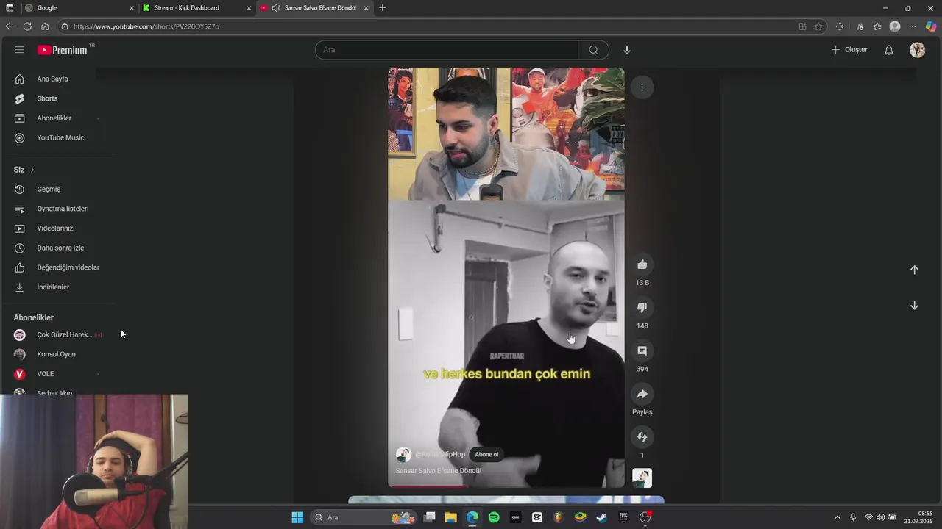
Task: Reload the page with refresh icon
Action: pyautogui.click(x=27, y=26)
